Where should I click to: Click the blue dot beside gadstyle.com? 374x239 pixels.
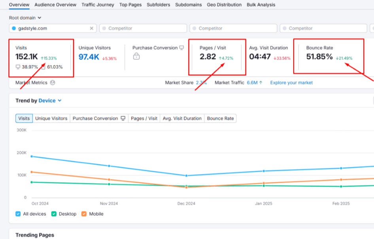tap(13, 28)
